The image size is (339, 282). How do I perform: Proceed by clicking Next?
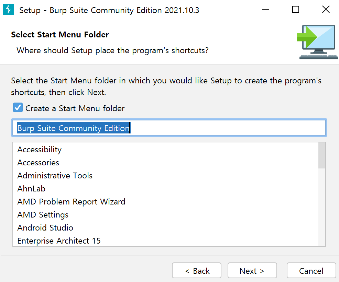[252, 270]
